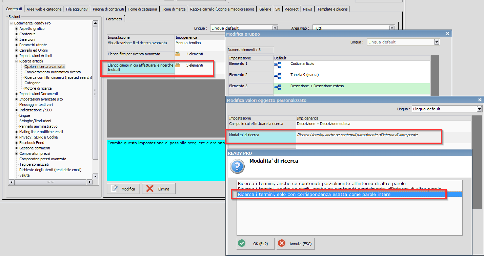Open the Lingua dropdown in Modifica valori oggetto personalizzato
Viewport: 484px width, 256px height.
click(479, 109)
